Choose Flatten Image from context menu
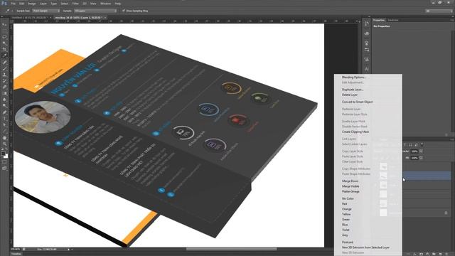455x256 pixels. (350, 191)
